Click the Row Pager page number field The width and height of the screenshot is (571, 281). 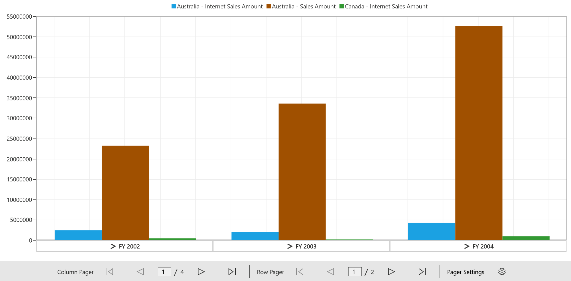[355, 272]
